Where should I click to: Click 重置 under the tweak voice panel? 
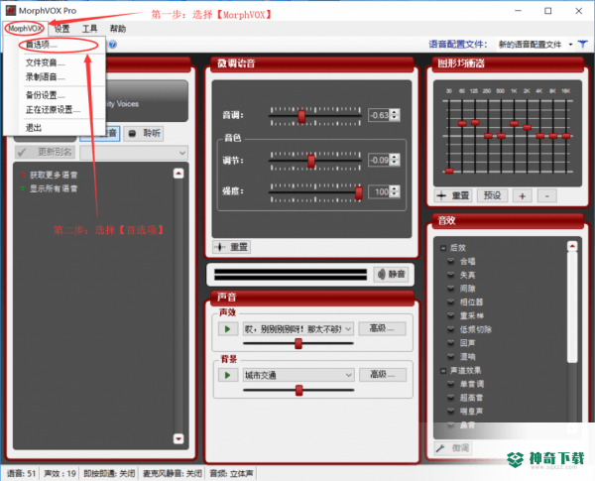[231, 247]
